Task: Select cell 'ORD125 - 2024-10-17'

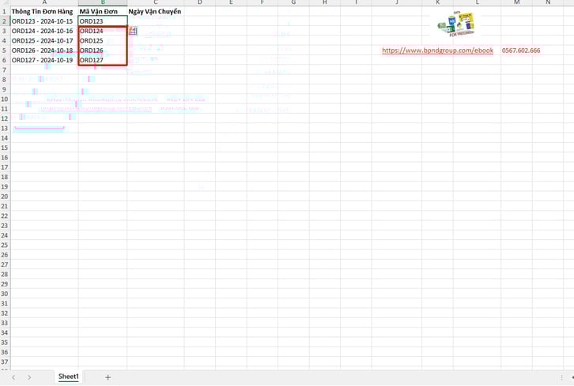Action: (44, 40)
